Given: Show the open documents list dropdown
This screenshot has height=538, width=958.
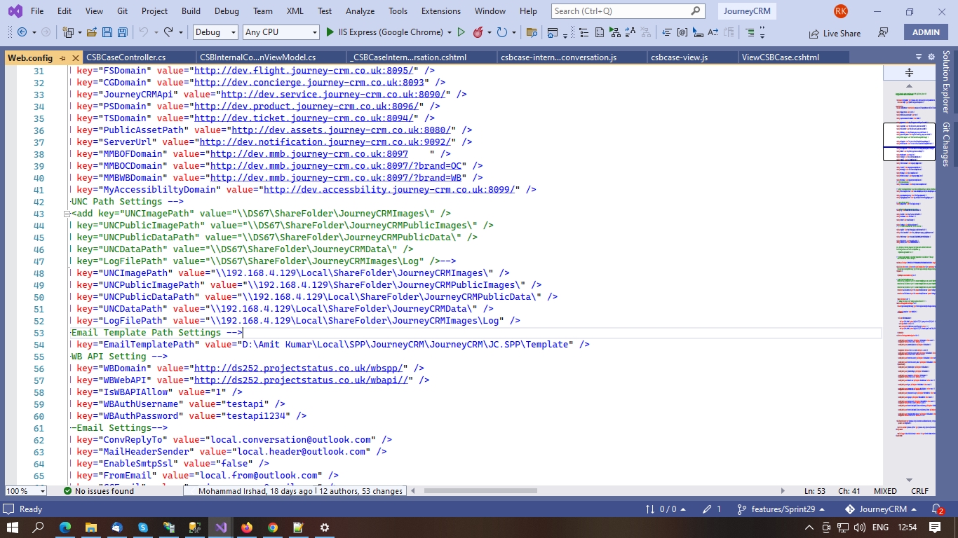Looking at the screenshot, I should tap(919, 57).
